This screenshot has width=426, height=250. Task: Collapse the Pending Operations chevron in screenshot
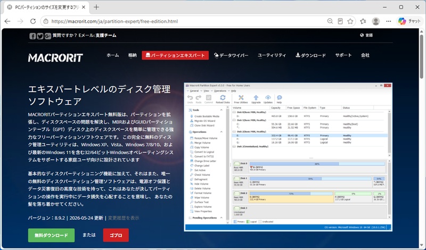[222, 218]
